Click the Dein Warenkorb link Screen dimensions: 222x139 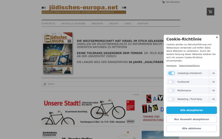point(173,2)
